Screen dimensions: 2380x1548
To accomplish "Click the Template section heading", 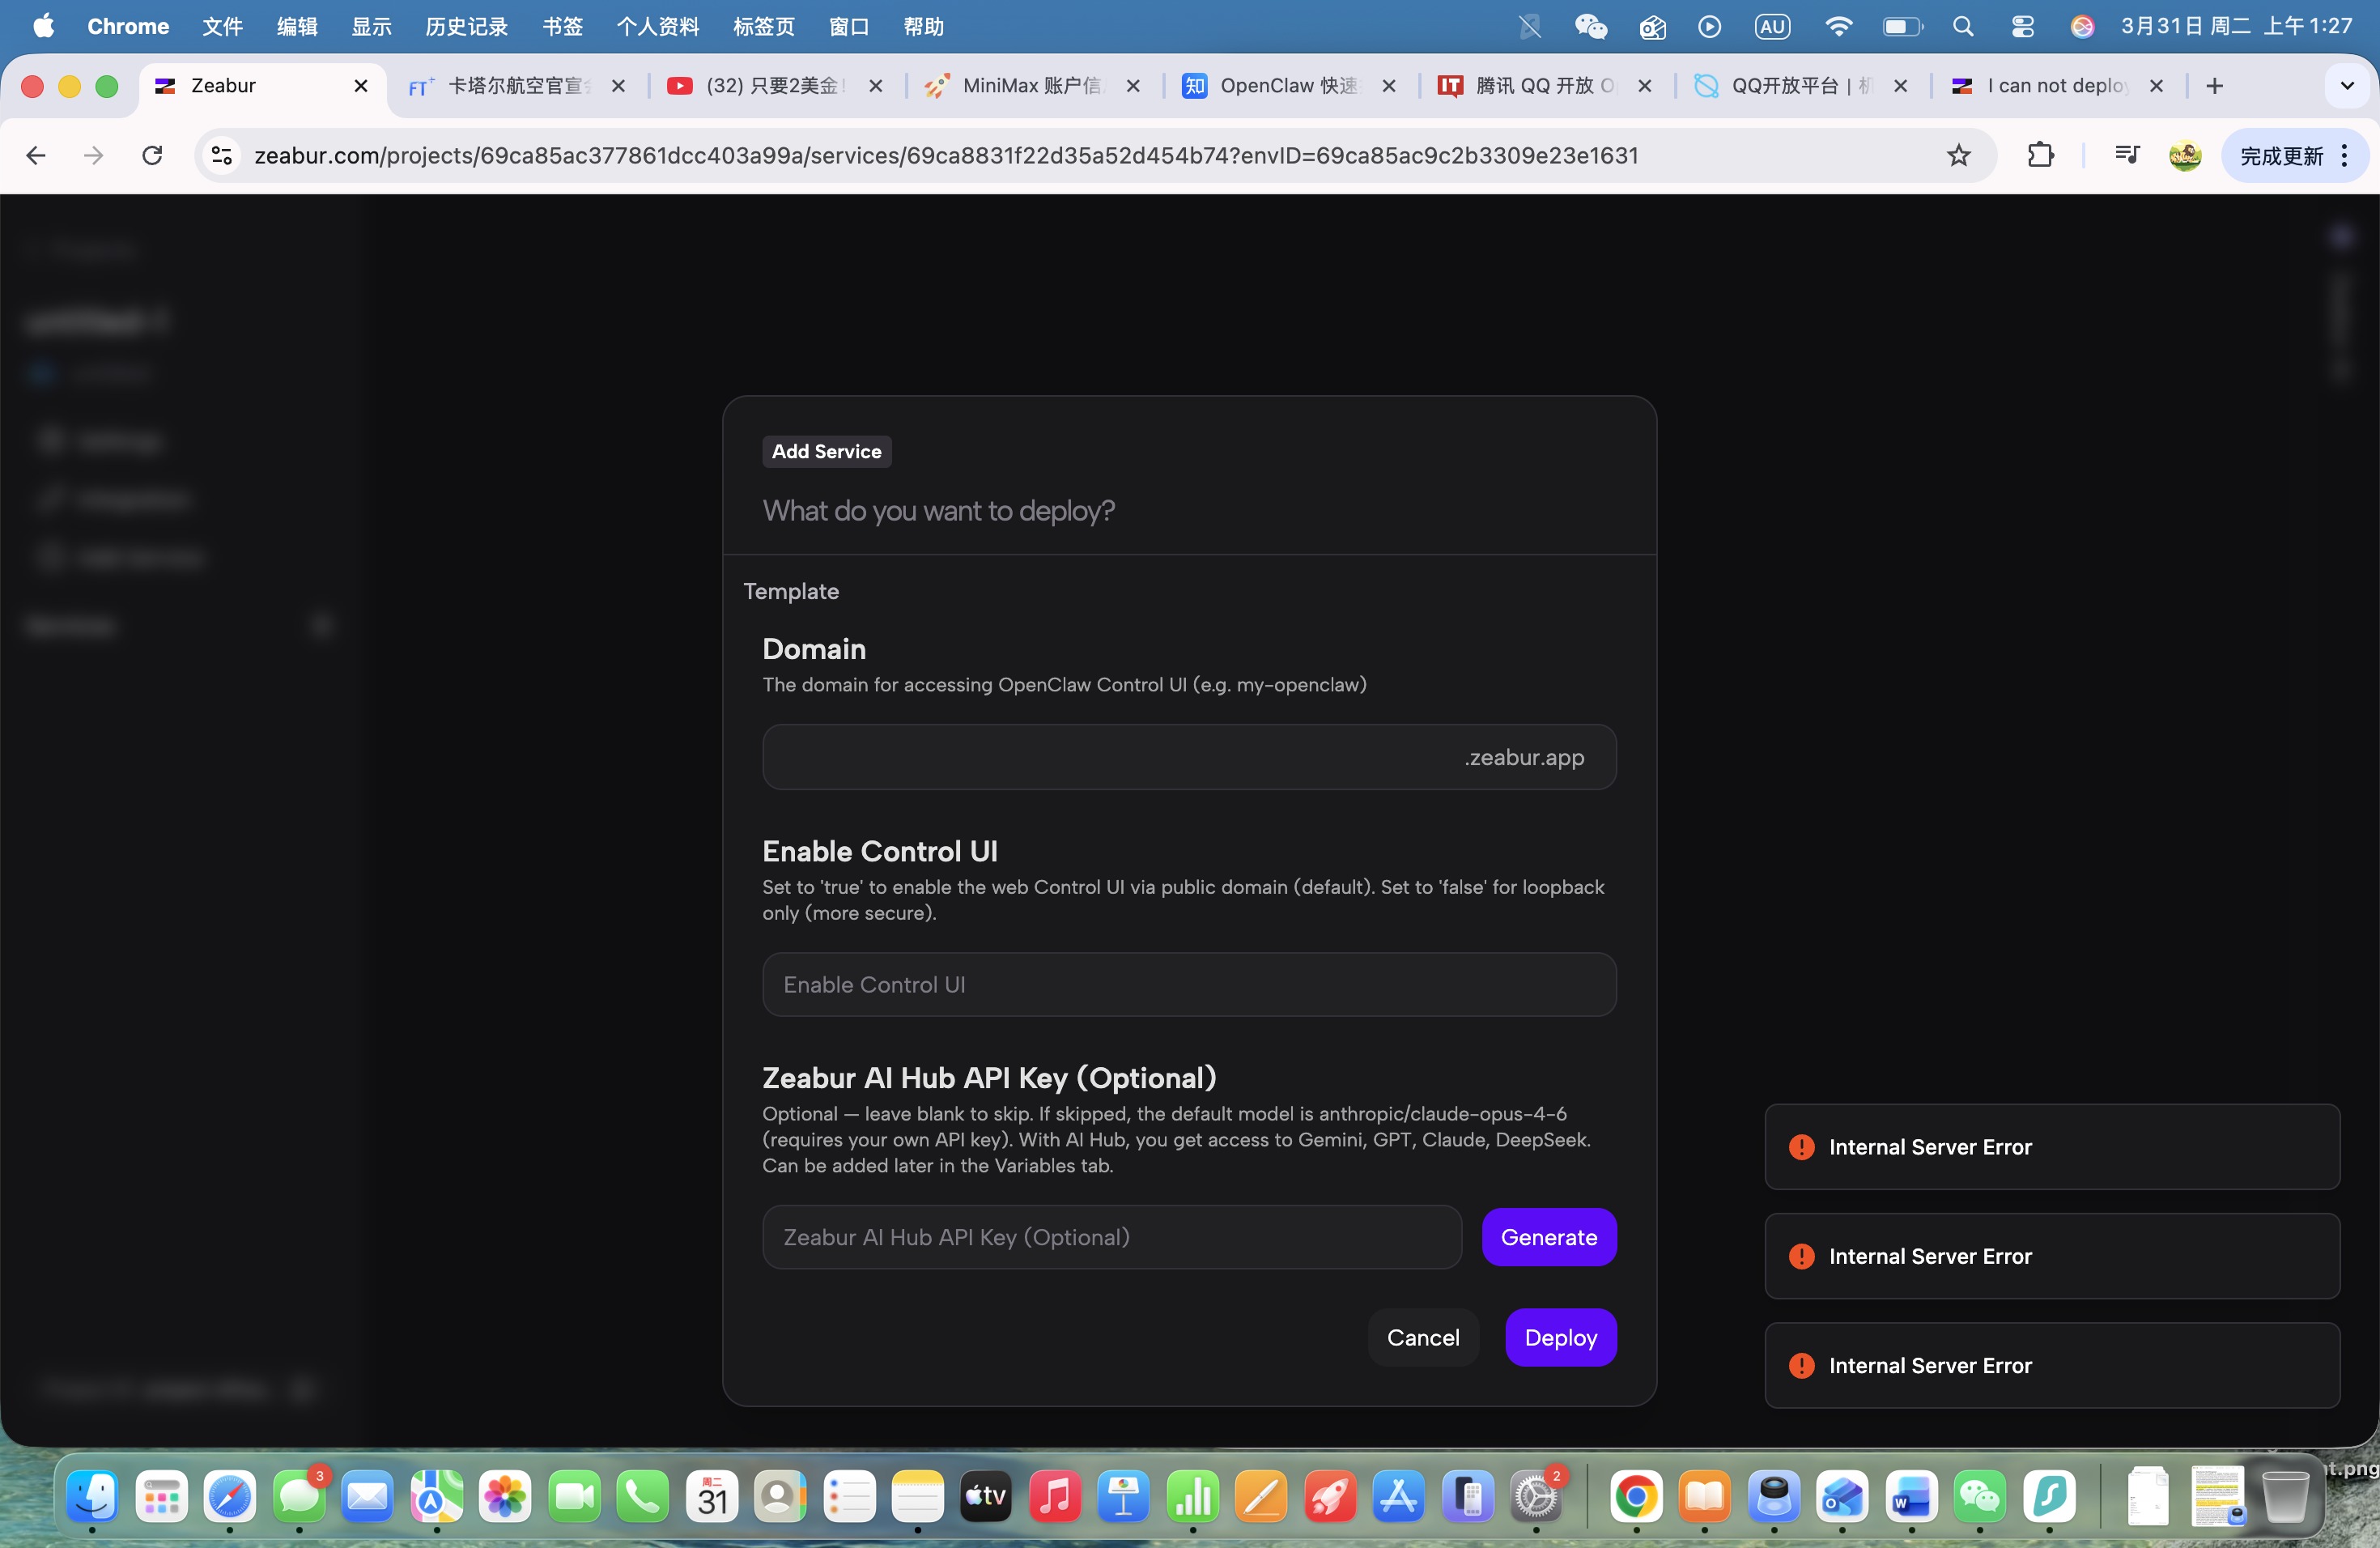I will [x=791, y=591].
